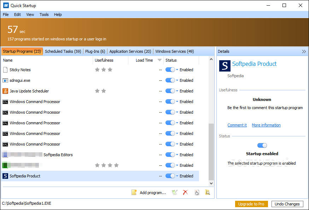Image resolution: width=309 pixels, height=210 pixels.
Task: Click the list scrollbar down arrow
Action: pyautogui.click(x=211, y=183)
